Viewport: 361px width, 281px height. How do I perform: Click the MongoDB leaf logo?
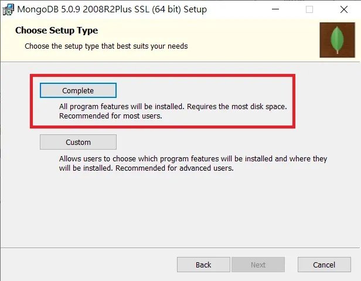pyautogui.click(x=337, y=40)
